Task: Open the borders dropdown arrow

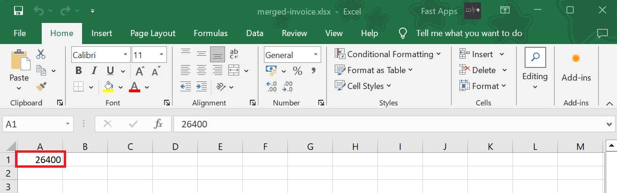Action: (x=91, y=87)
